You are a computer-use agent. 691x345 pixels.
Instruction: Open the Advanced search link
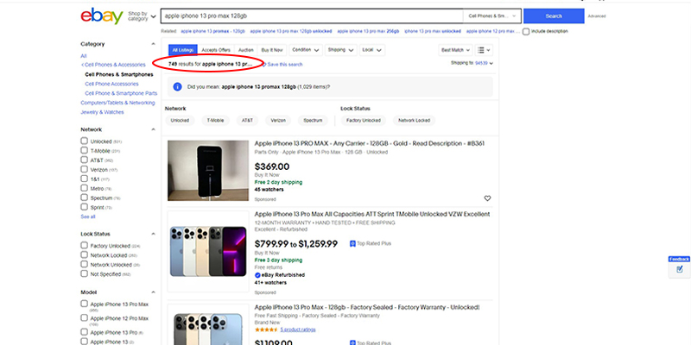pyautogui.click(x=597, y=16)
